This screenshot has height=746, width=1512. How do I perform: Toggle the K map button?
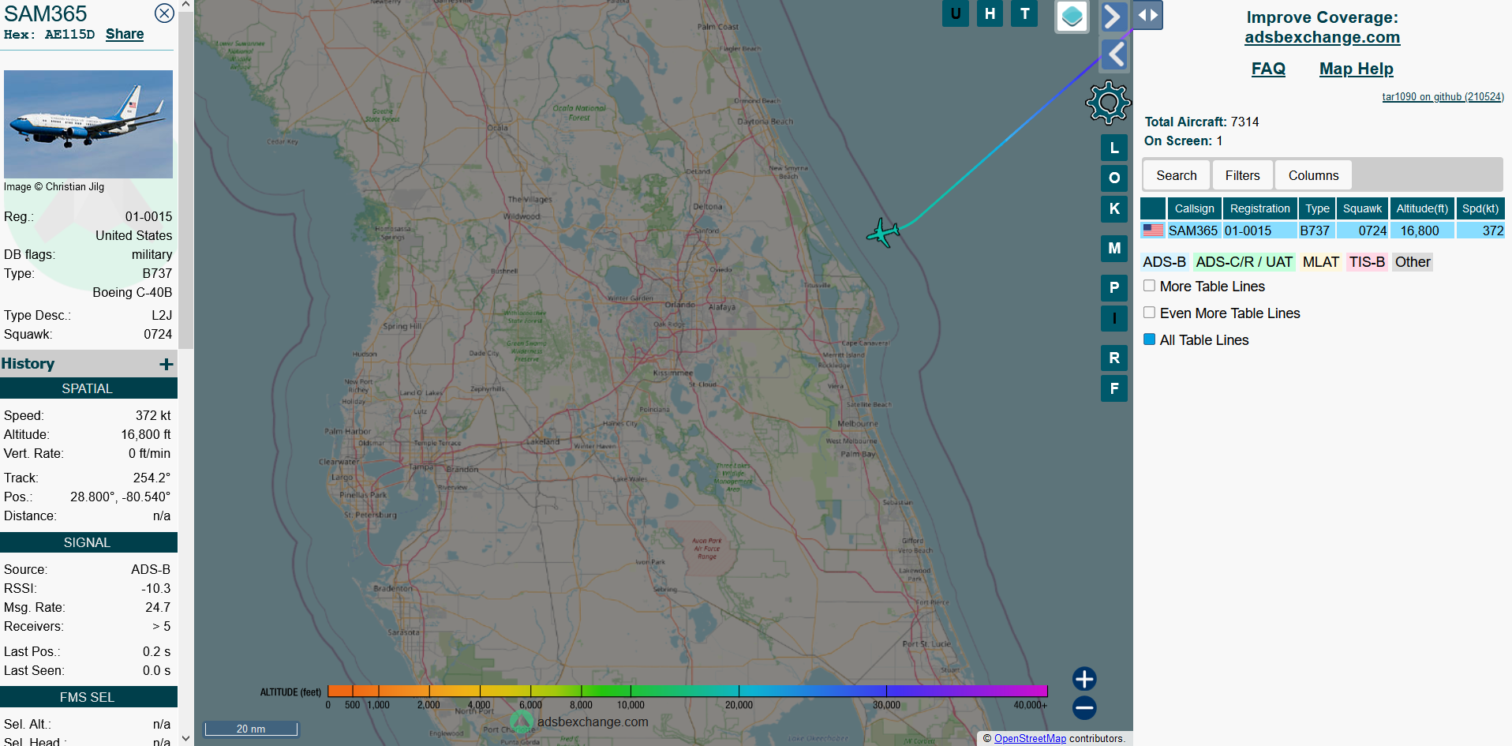click(1114, 208)
